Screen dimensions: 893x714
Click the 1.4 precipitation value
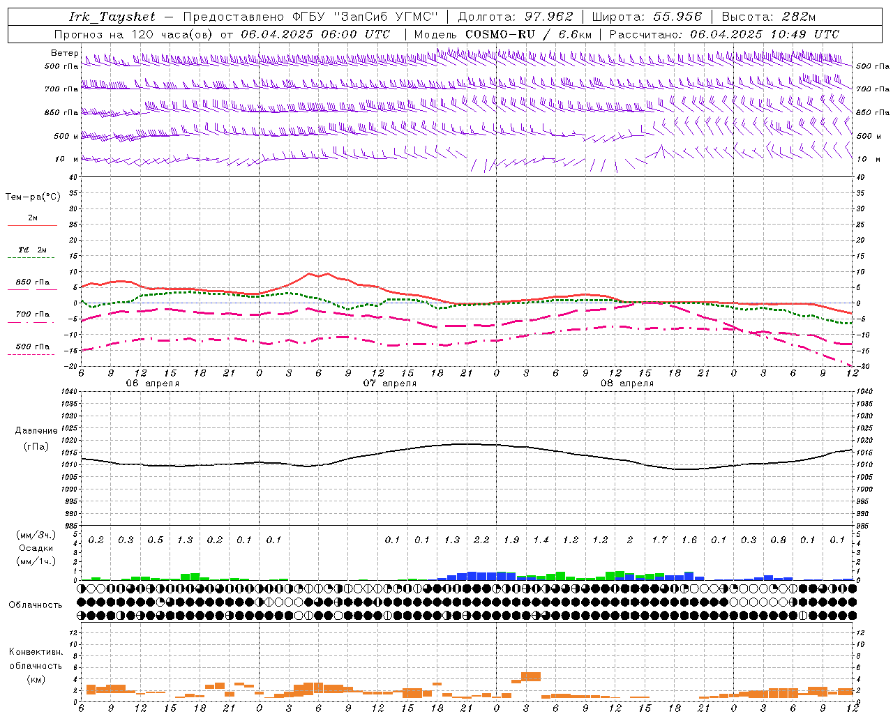click(541, 540)
